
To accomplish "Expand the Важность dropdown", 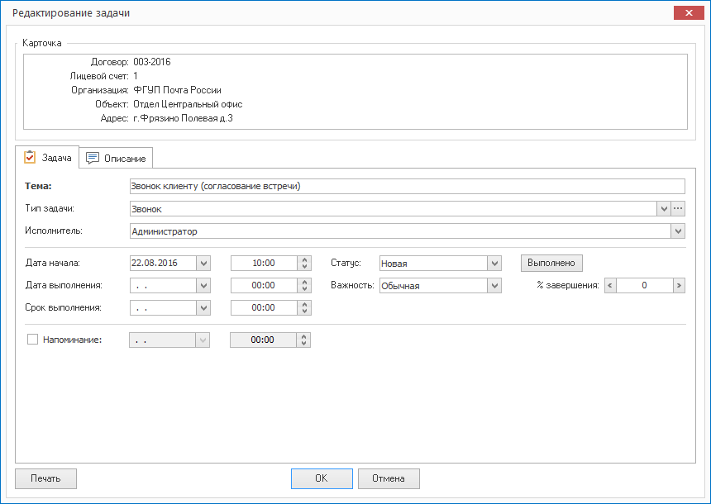I will tap(494, 286).
